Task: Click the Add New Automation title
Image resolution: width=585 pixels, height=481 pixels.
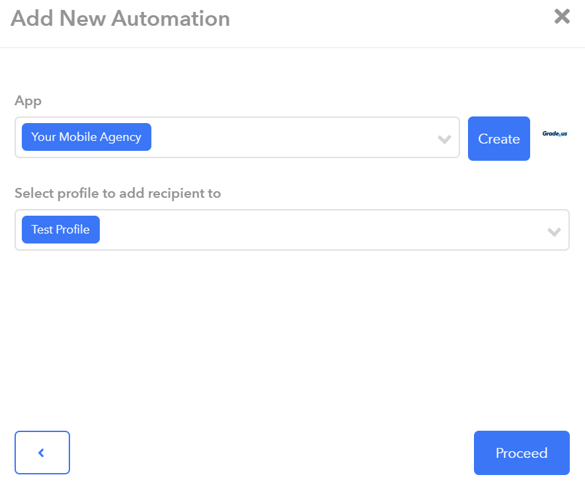Action: [120, 19]
